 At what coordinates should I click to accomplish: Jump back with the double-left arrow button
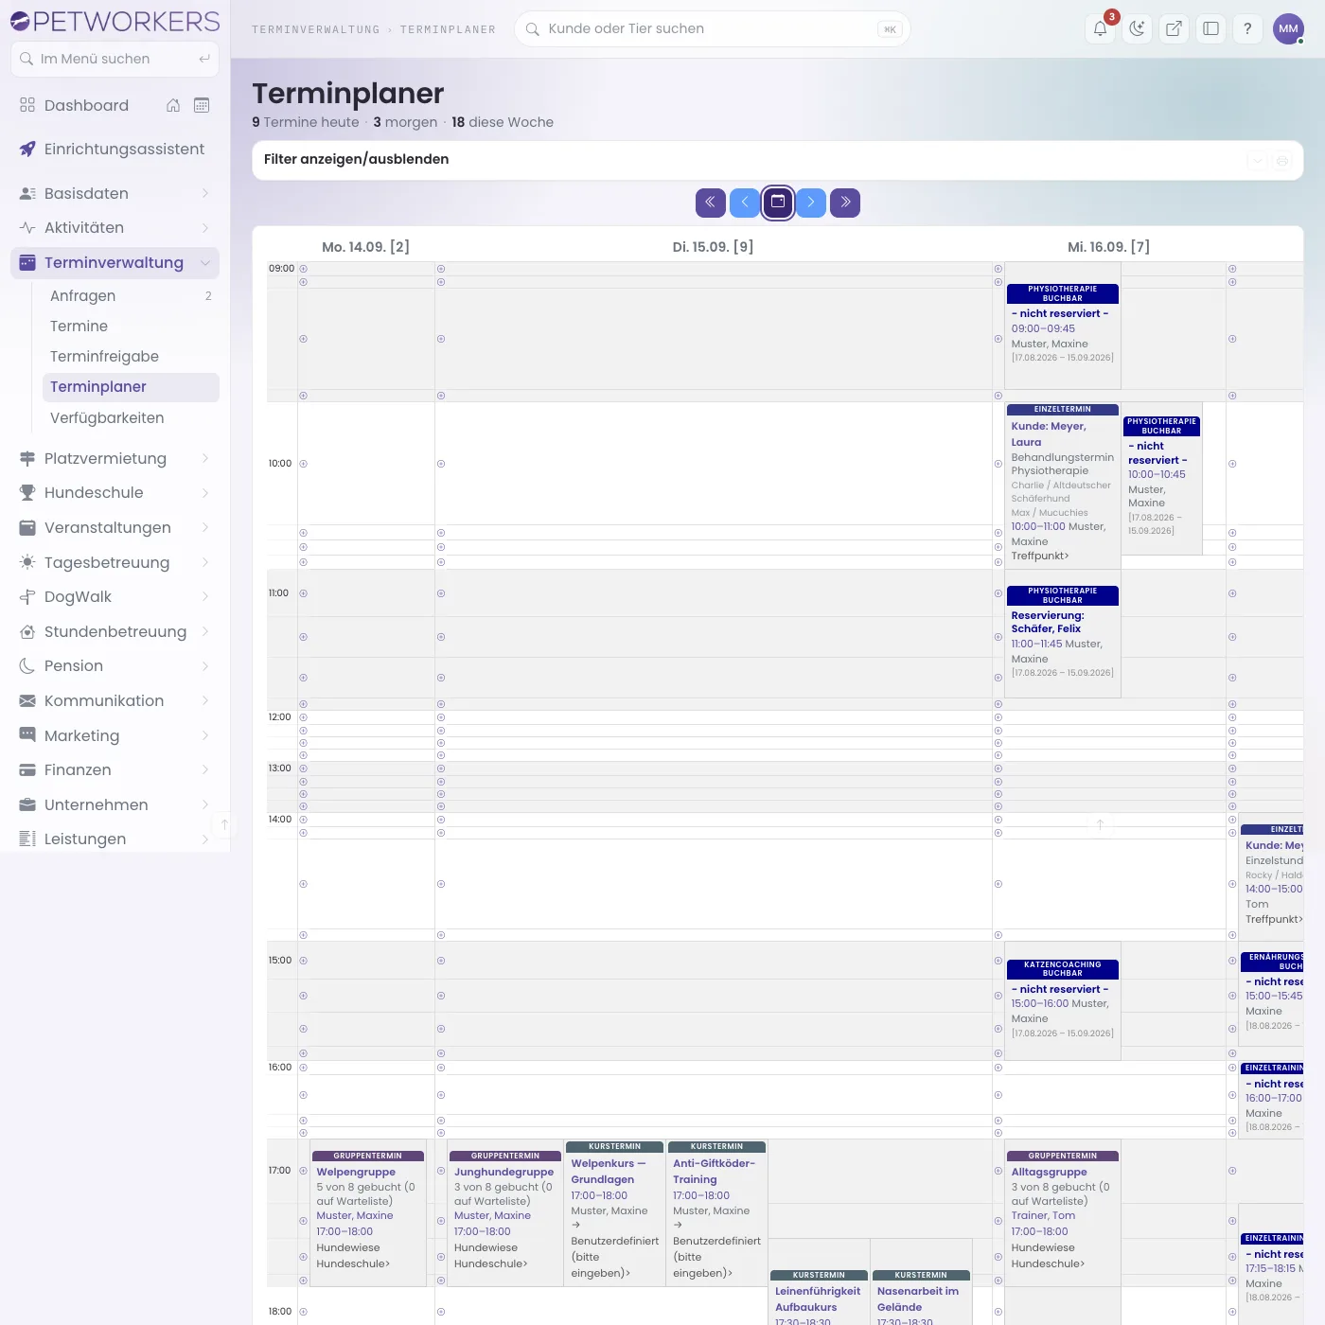pos(711,203)
